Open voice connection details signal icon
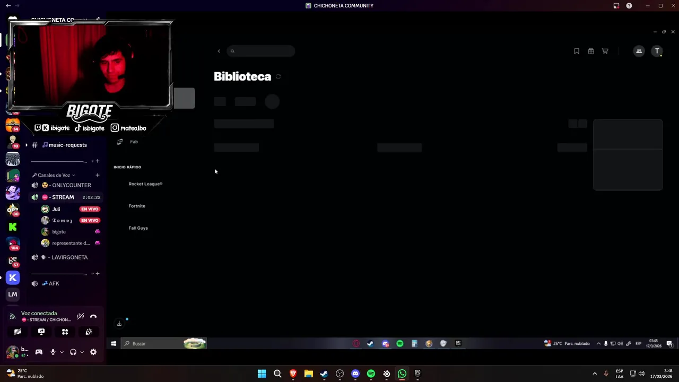This screenshot has width=679, height=382. click(13, 317)
